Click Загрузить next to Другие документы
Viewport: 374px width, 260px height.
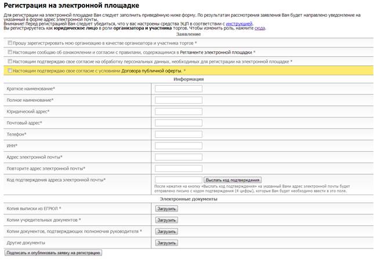tap(166, 243)
